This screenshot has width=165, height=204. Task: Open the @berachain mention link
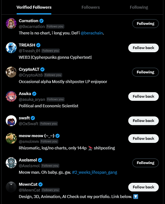point(92,33)
